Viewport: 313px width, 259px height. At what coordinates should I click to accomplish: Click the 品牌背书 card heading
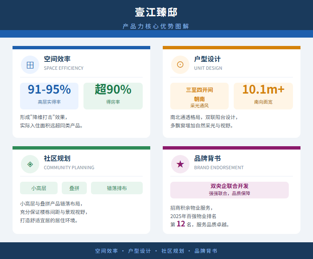[x=207, y=158]
